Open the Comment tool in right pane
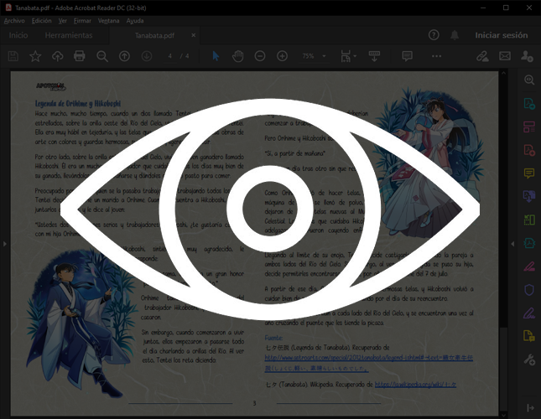 point(529,173)
